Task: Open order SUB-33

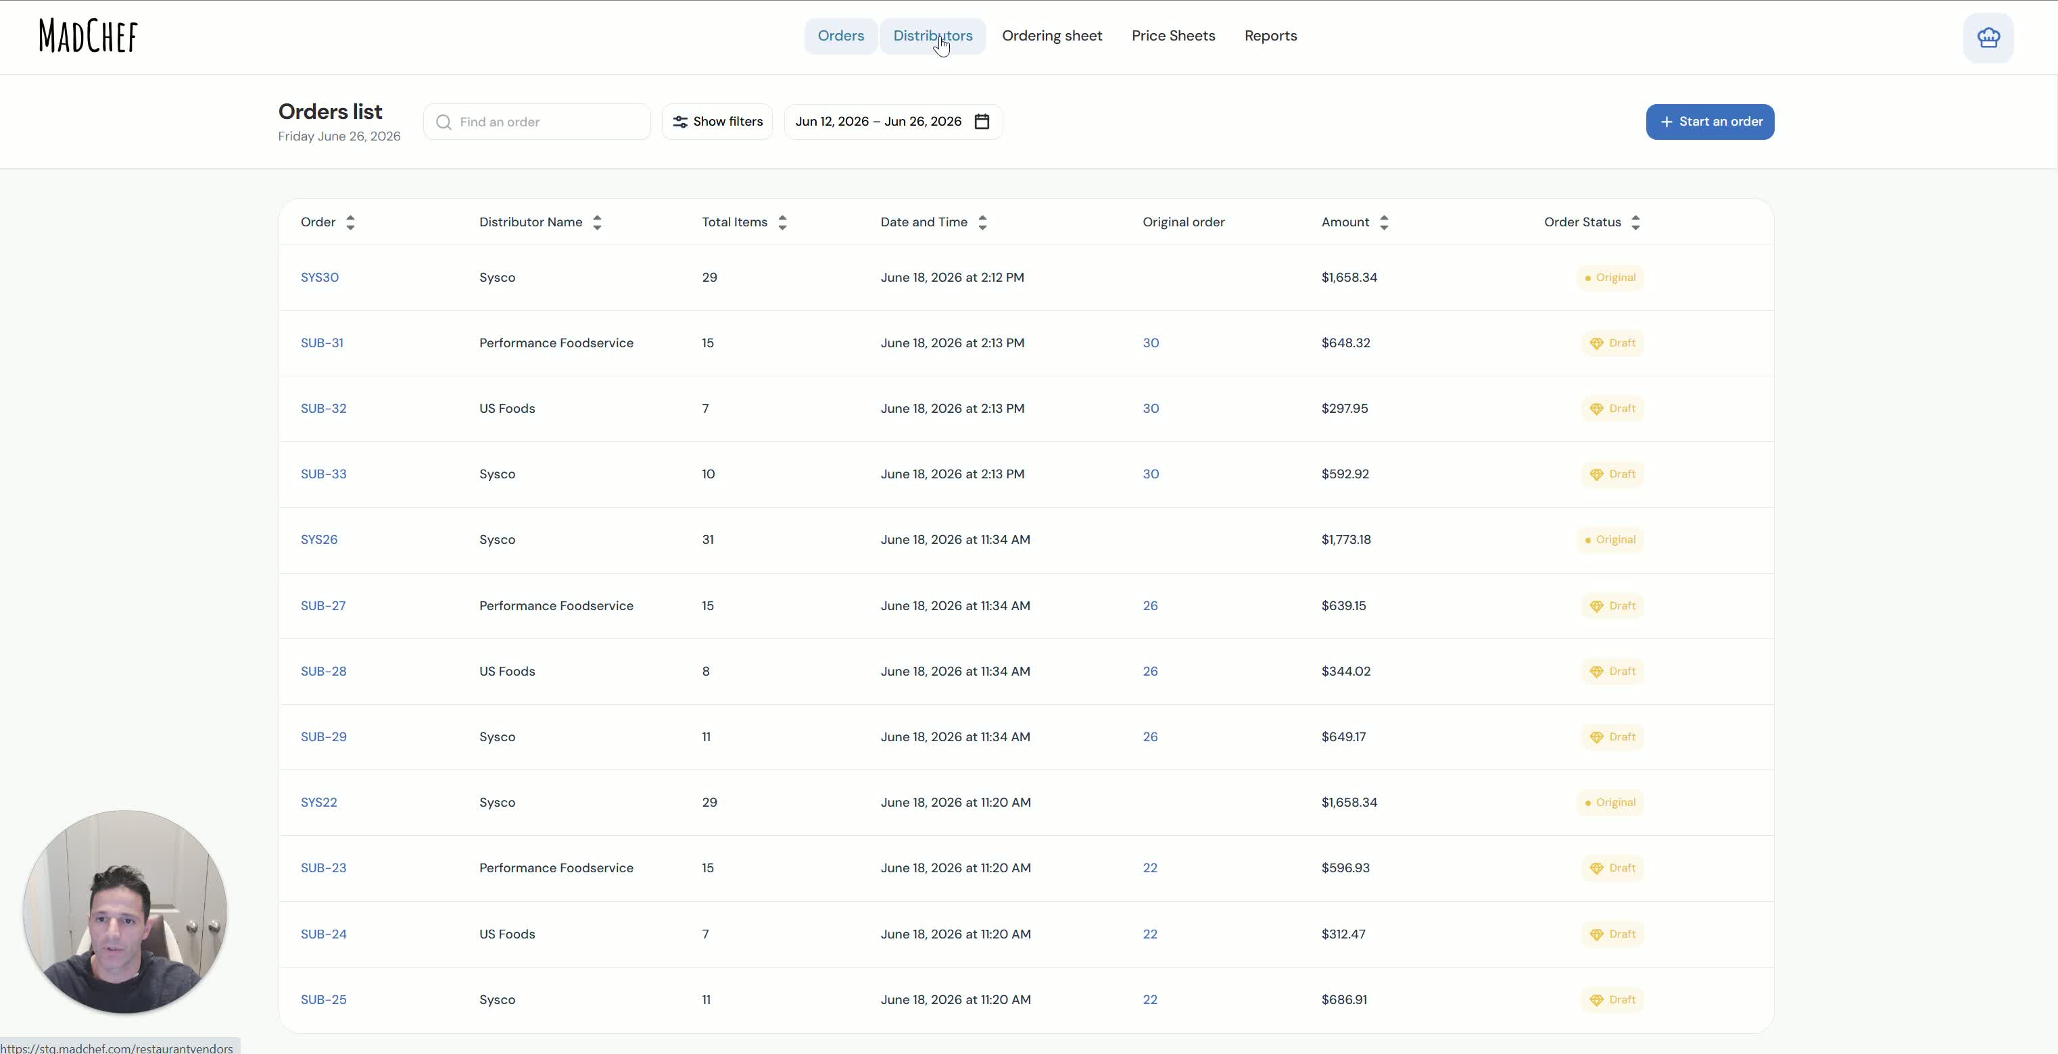Action: coord(324,474)
